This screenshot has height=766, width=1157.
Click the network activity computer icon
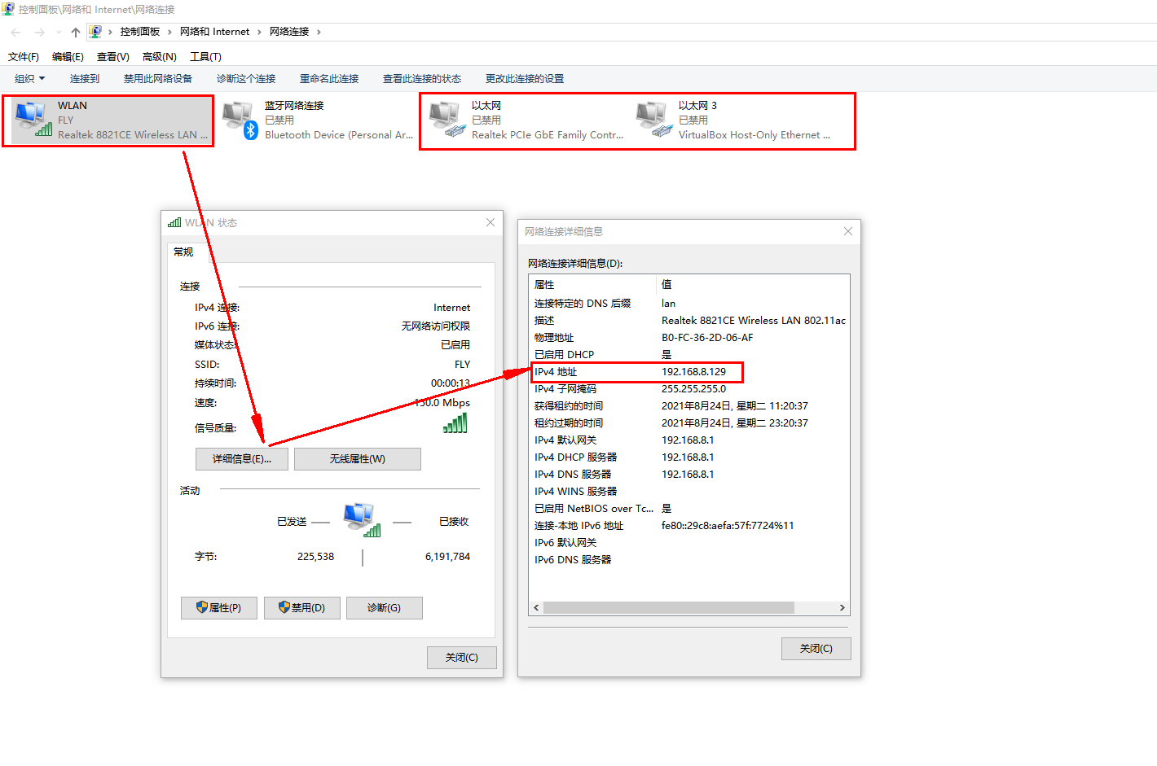pyautogui.click(x=361, y=520)
